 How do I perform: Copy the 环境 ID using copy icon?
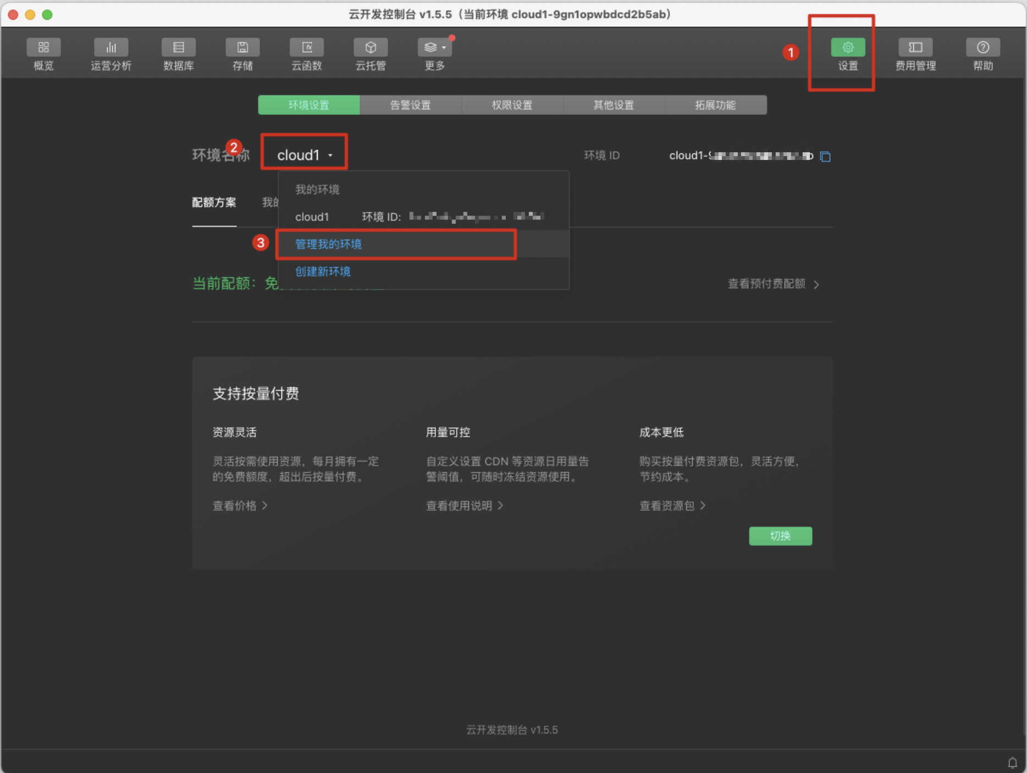[825, 156]
